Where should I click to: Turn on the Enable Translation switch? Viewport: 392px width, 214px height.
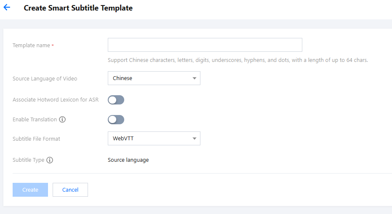[116, 120]
